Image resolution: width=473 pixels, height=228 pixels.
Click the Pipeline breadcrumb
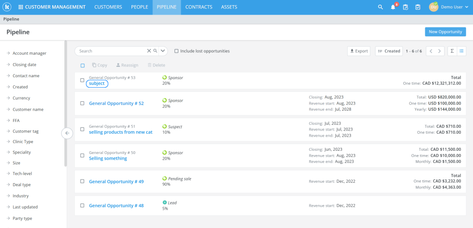pyautogui.click(x=11, y=19)
